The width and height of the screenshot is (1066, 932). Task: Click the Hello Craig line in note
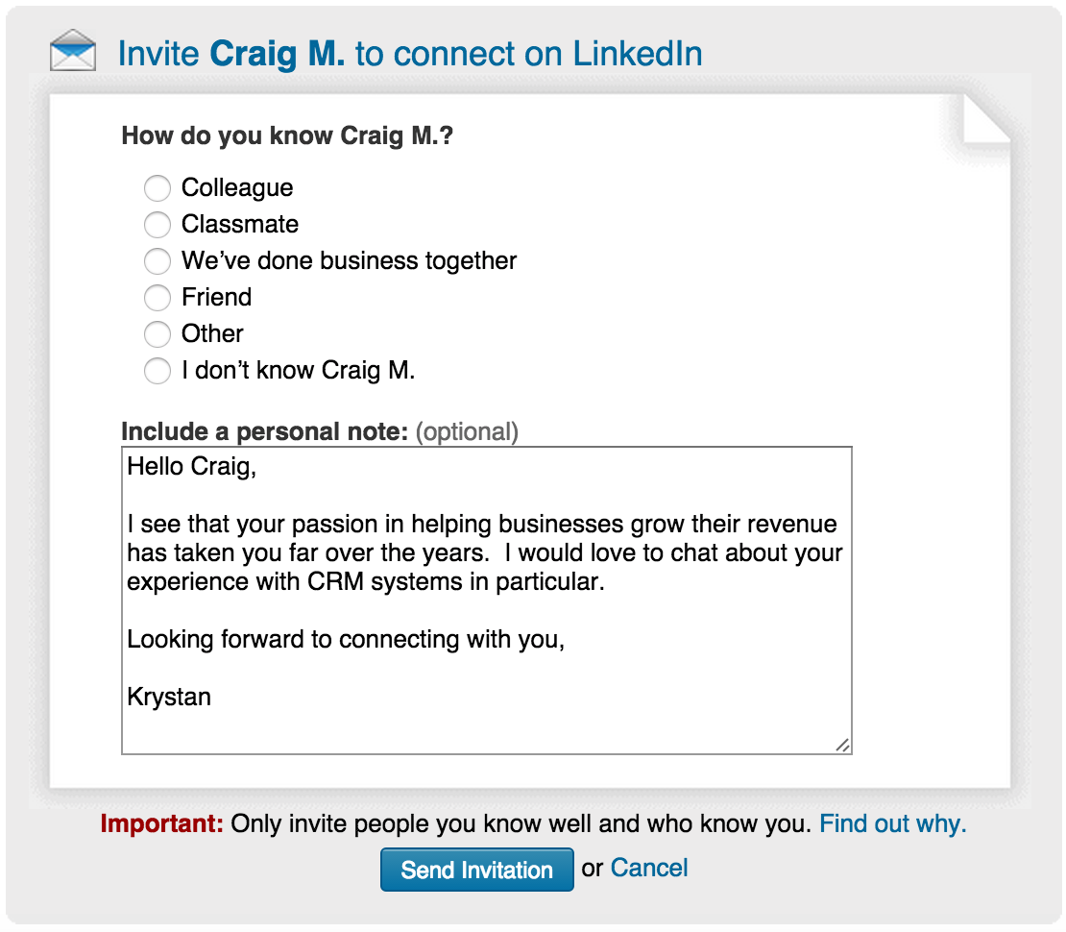(x=192, y=467)
